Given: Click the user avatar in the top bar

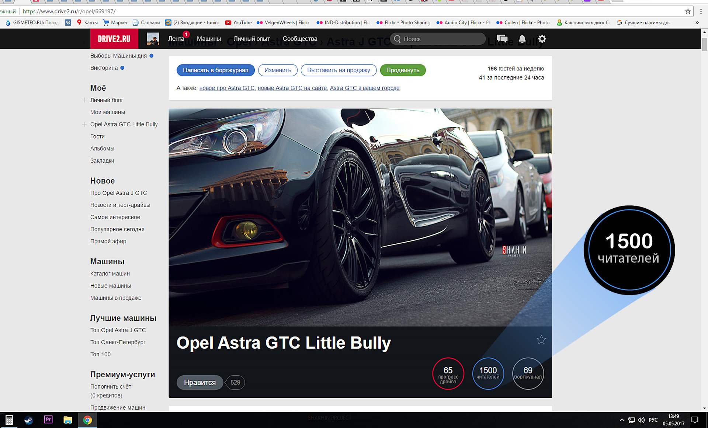Looking at the screenshot, I should click(x=153, y=39).
